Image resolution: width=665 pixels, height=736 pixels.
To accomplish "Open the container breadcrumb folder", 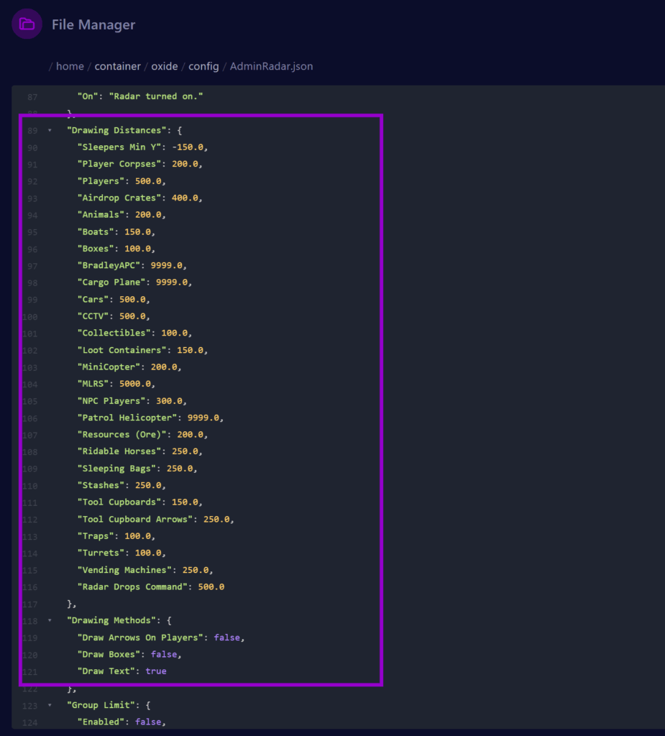I will point(117,66).
